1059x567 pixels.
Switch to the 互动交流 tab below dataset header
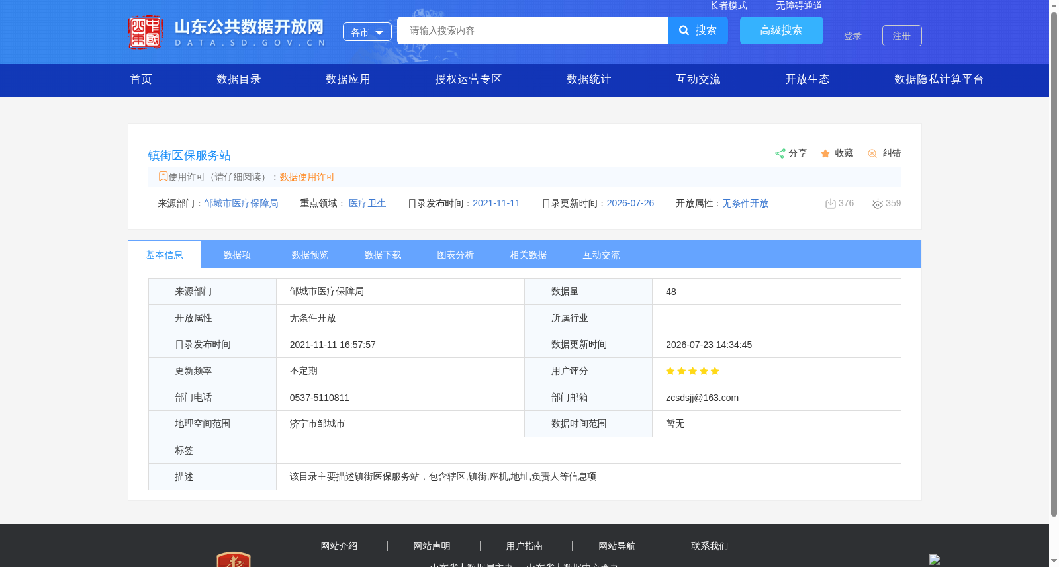[x=602, y=255]
